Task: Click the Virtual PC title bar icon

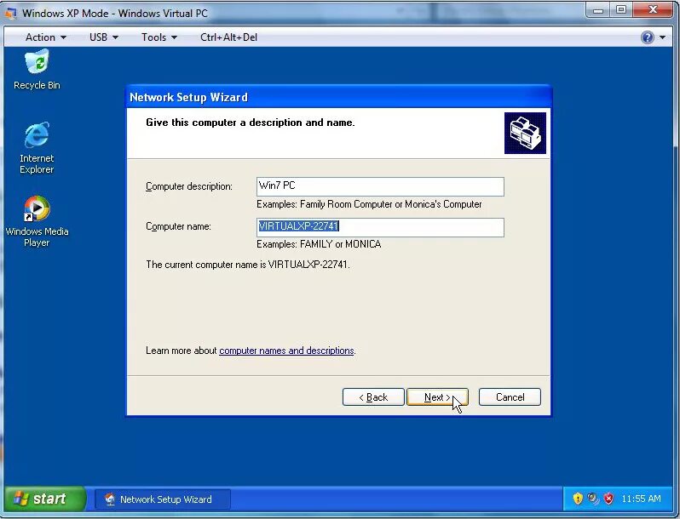Action: point(11,14)
